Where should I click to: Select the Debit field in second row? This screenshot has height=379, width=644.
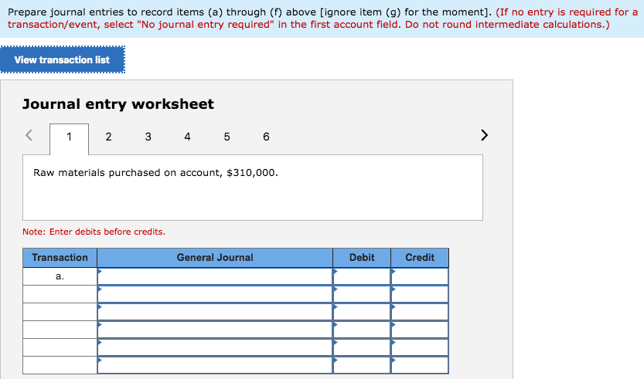(362, 294)
